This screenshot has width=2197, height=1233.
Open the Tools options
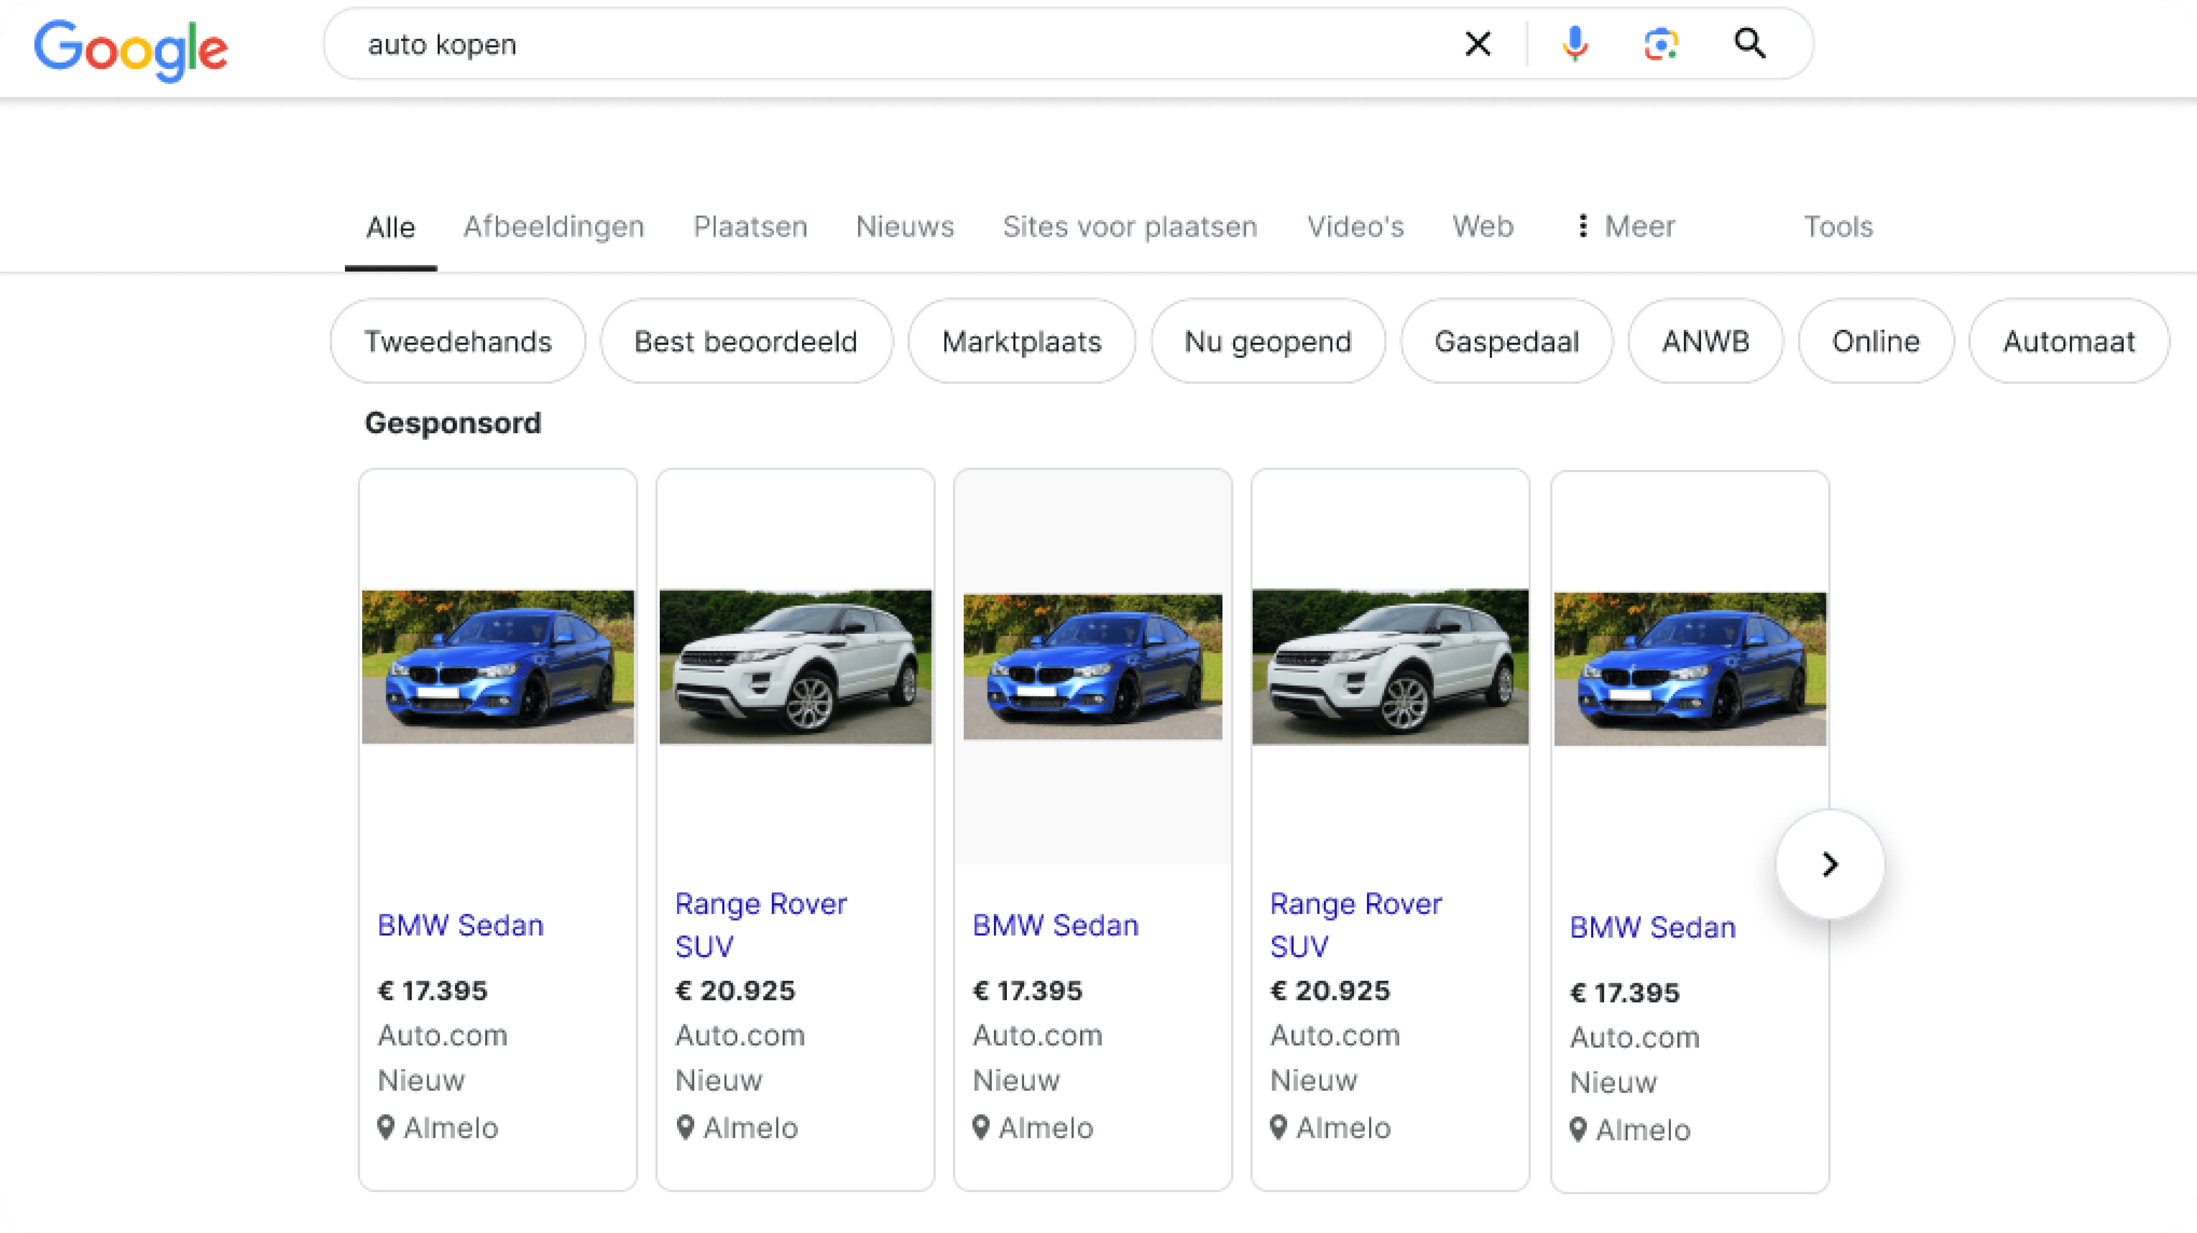1838,227
